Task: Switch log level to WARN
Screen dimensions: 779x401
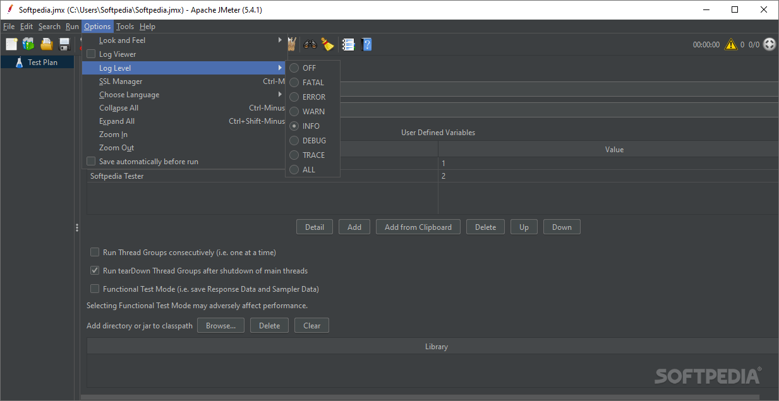Action: click(x=313, y=111)
